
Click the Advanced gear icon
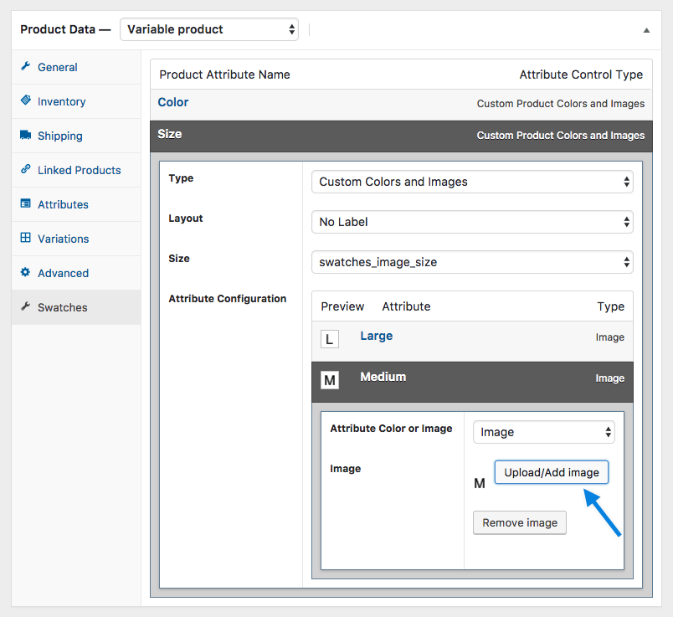(x=25, y=273)
